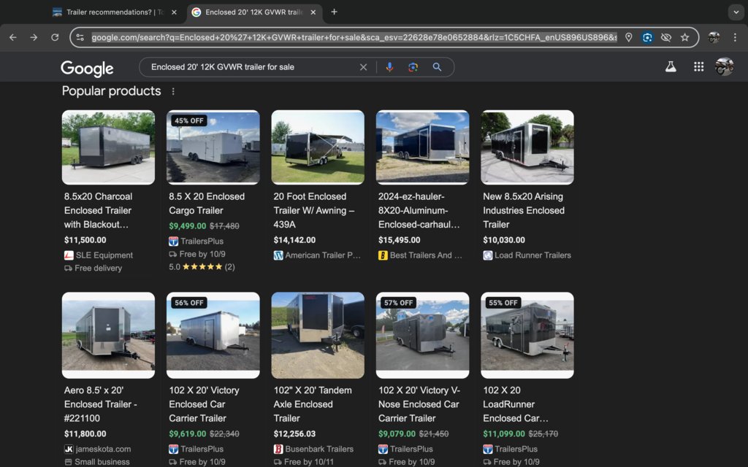Open 102 X 20 LoadRunner Enclosed Car title
This screenshot has height=467, width=748.
[516, 404]
